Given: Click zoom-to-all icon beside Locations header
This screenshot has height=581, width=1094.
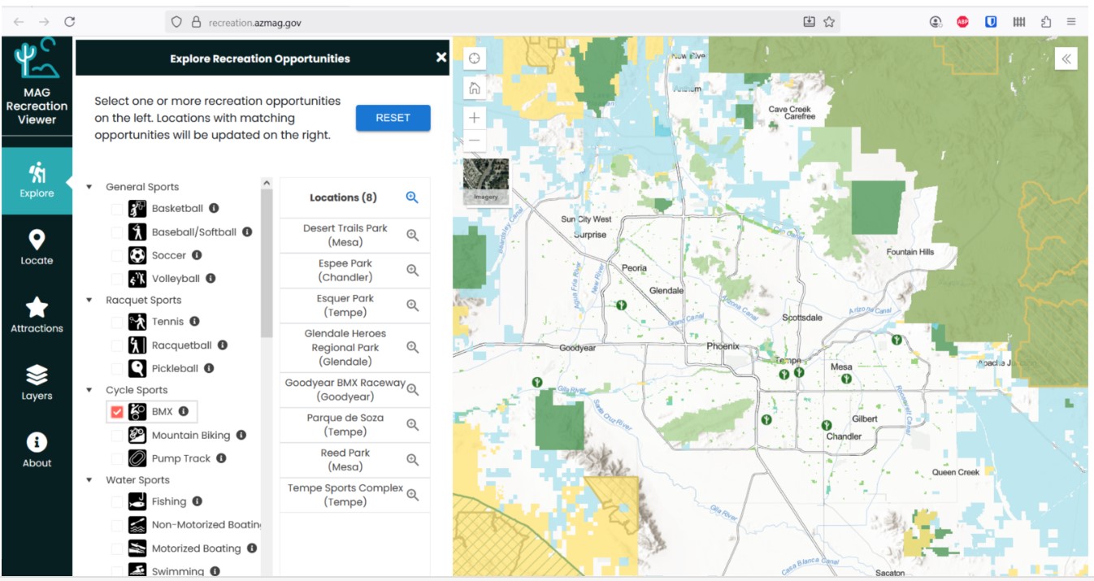Looking at the screenshot, I should tap(412, 197).
